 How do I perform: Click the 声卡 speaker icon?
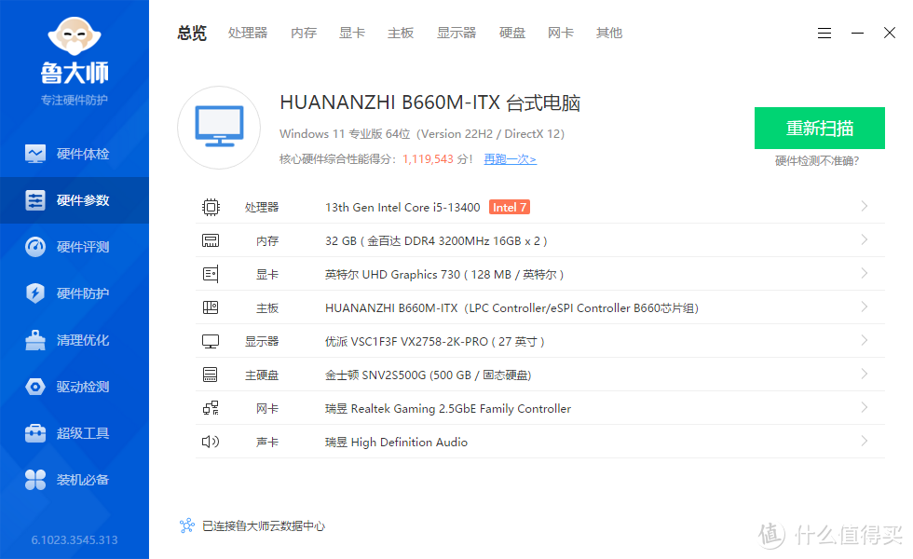point(211,442)
